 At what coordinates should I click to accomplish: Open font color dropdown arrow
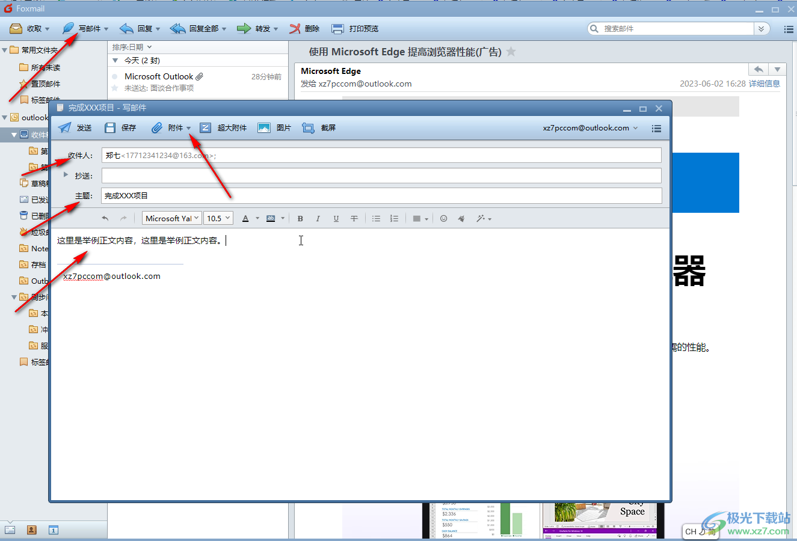(257, 219)
